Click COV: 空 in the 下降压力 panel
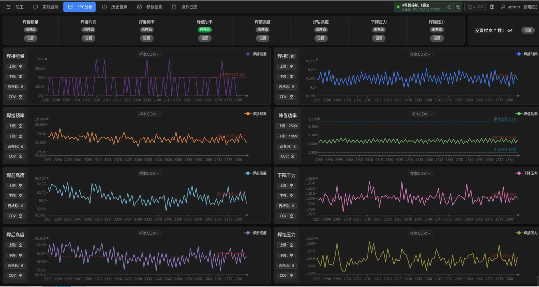This screenshot has height=287, width=539. coord(286,216)
